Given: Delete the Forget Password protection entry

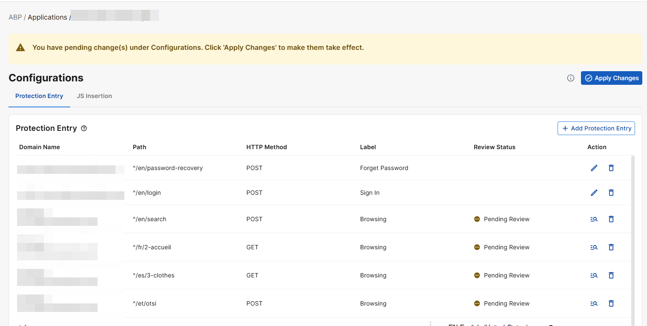Looking at the screenshot, I should [x=611, y=168].
